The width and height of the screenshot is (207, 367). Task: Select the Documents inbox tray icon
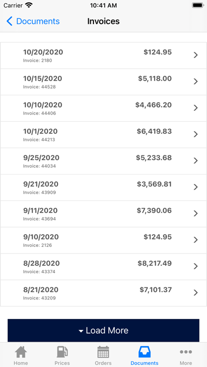(144, 352)
